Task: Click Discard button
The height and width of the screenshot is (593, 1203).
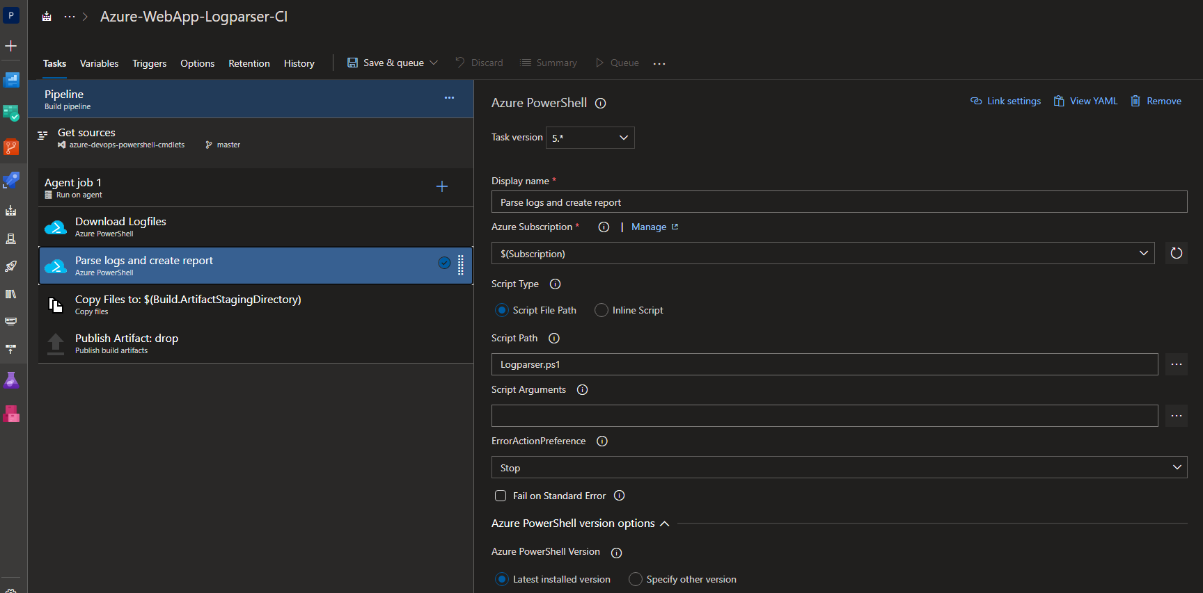Action: (479, 63)
